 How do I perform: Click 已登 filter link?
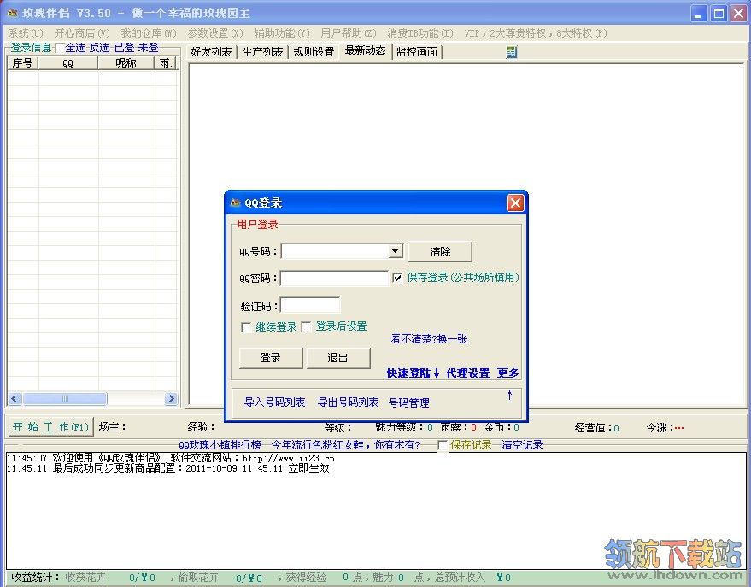[124, 48]
